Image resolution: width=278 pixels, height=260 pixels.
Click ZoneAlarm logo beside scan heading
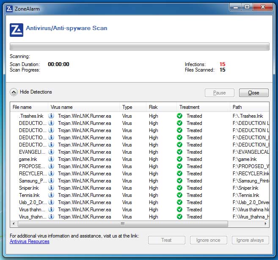[x=17, y=30]
